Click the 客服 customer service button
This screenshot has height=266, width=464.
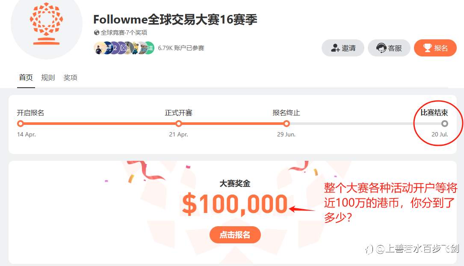coord(389,48)
